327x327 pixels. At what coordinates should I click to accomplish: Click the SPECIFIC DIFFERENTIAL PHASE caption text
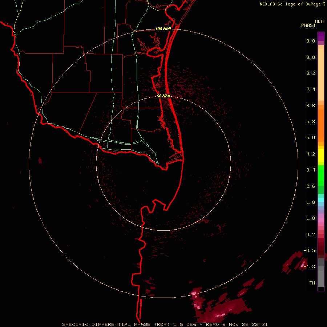pos(106,324)
